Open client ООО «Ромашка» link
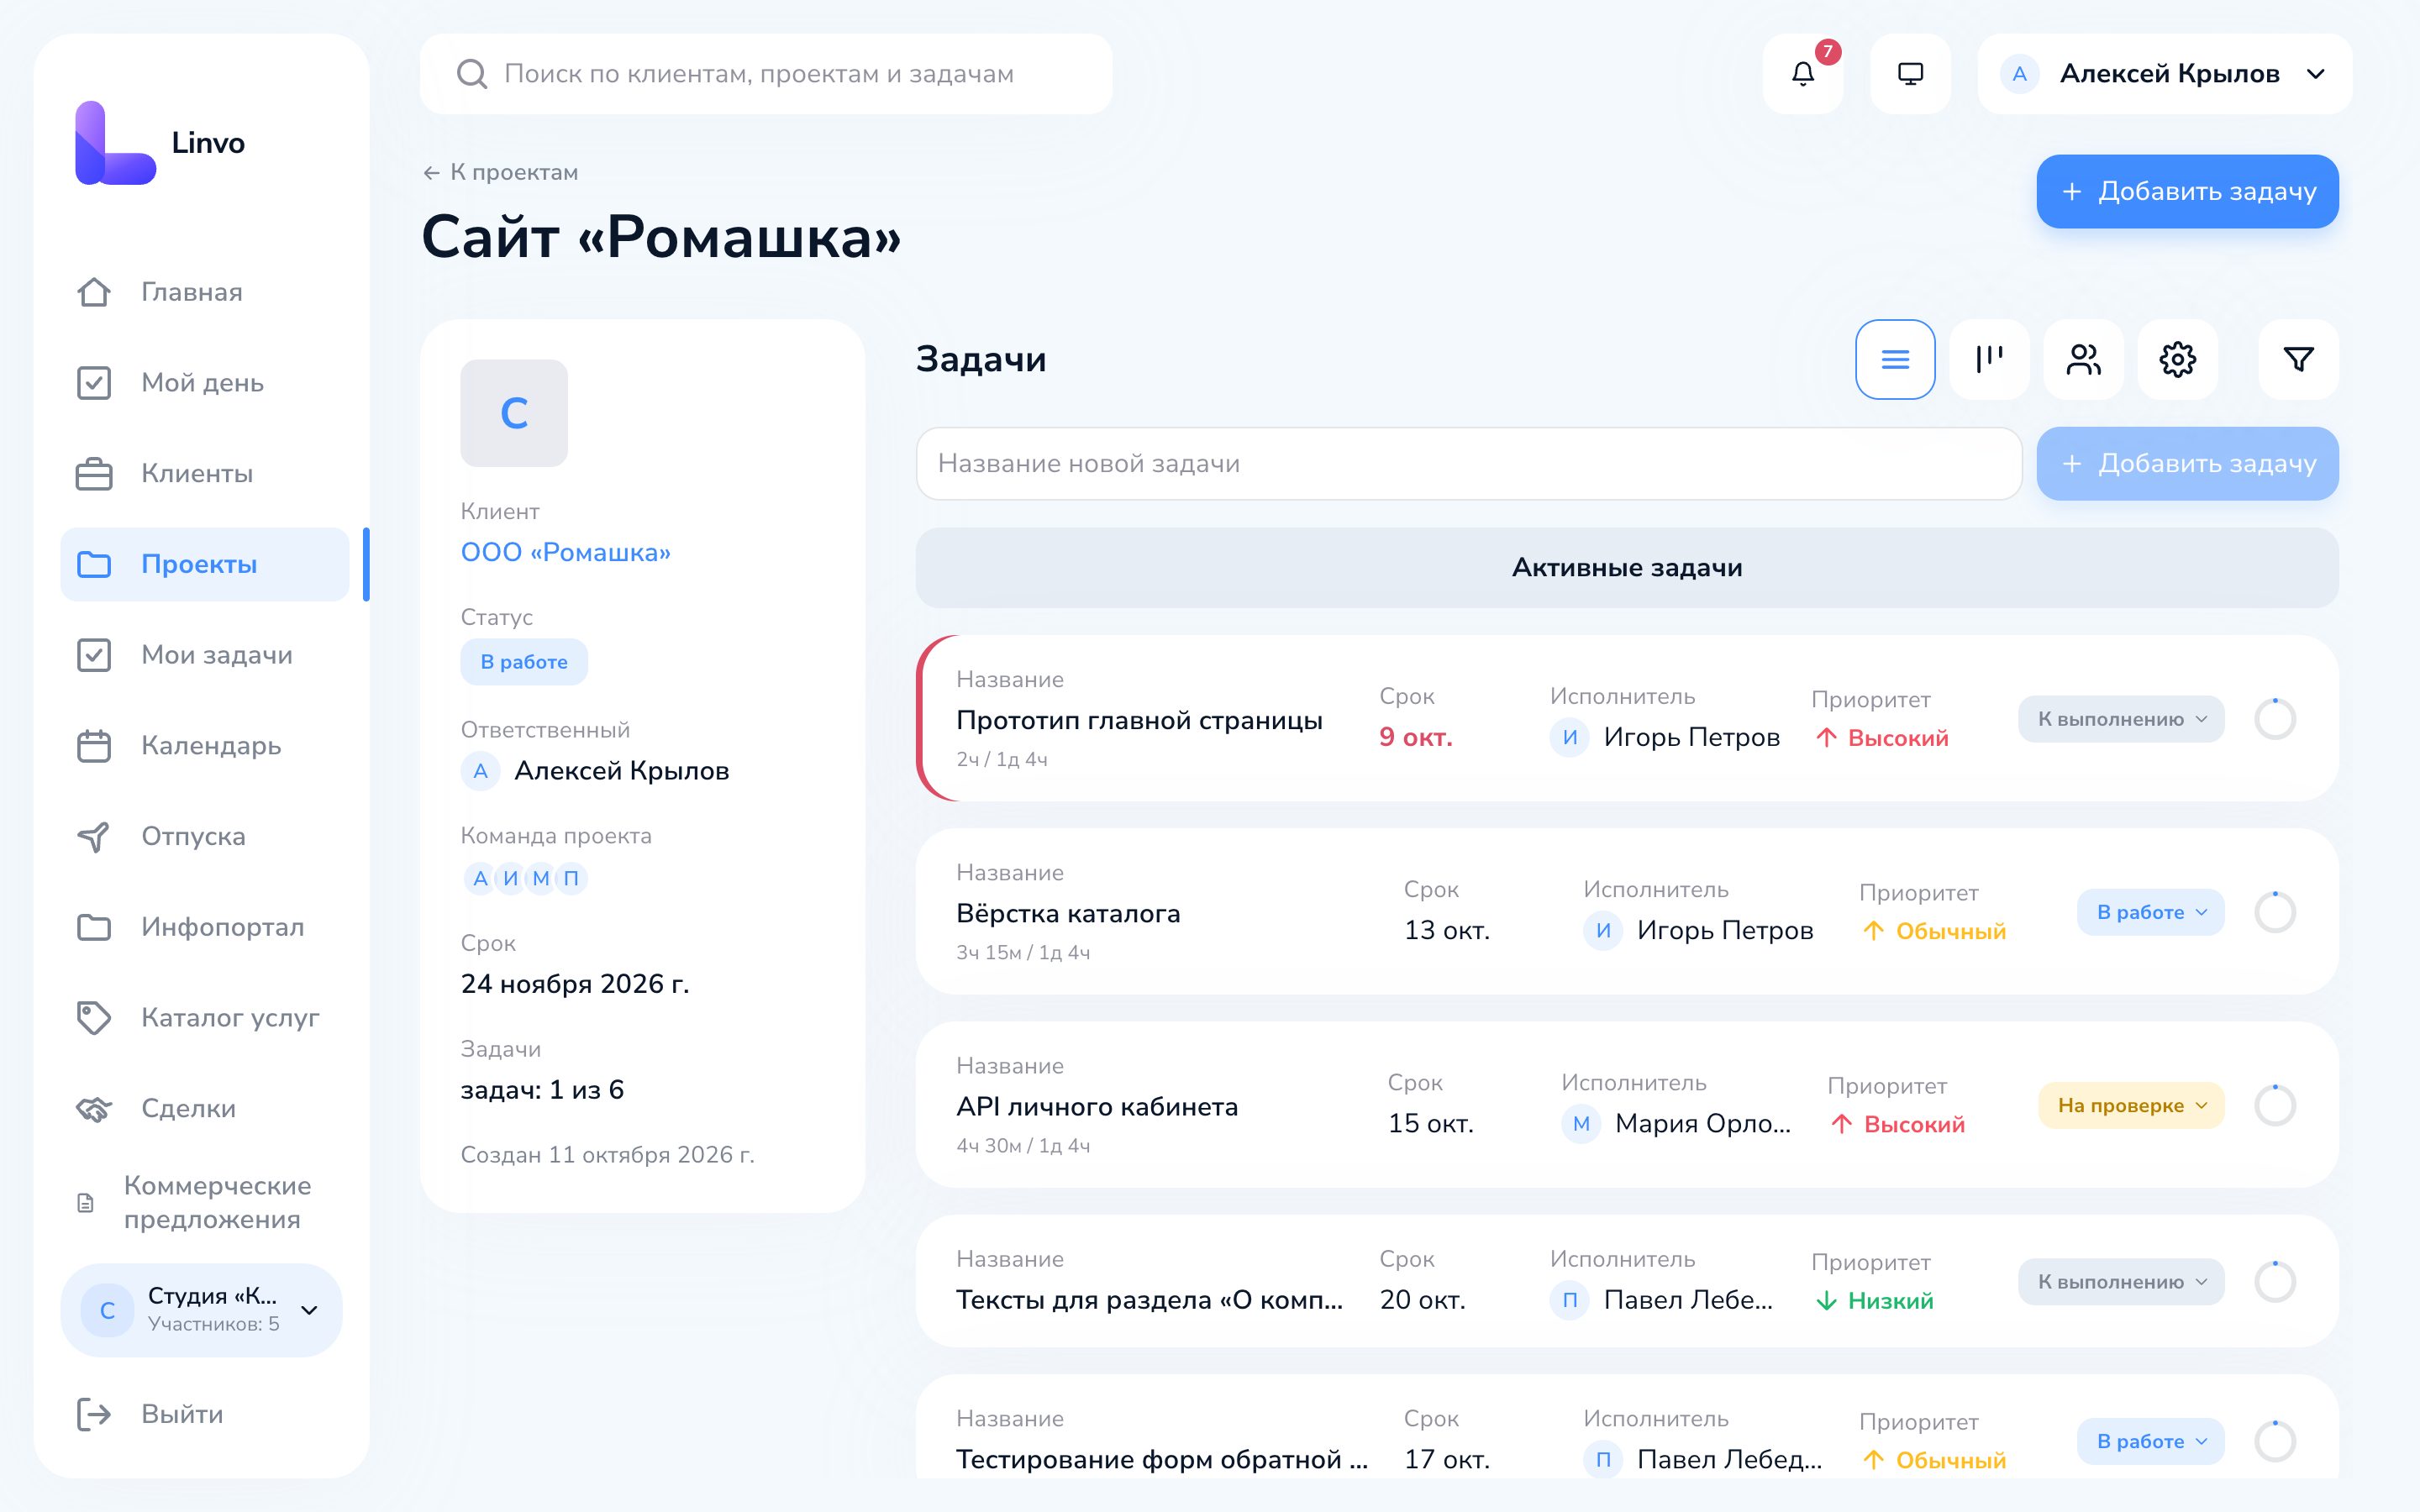Image resolution: width=2420 pixels, height=1512 pixels. click(x=565, y=552)
